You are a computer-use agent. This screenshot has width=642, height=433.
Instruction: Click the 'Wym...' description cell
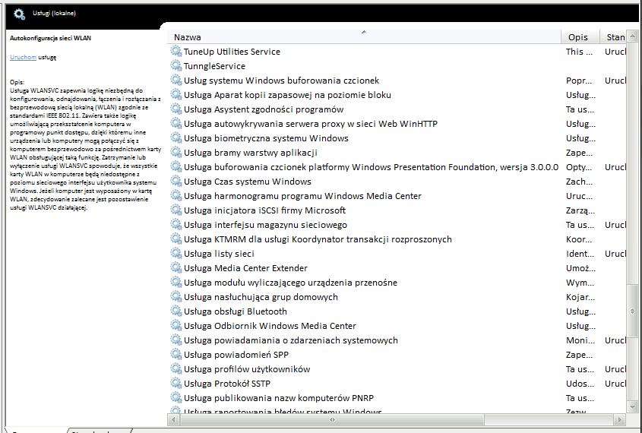tap(580, 283)
